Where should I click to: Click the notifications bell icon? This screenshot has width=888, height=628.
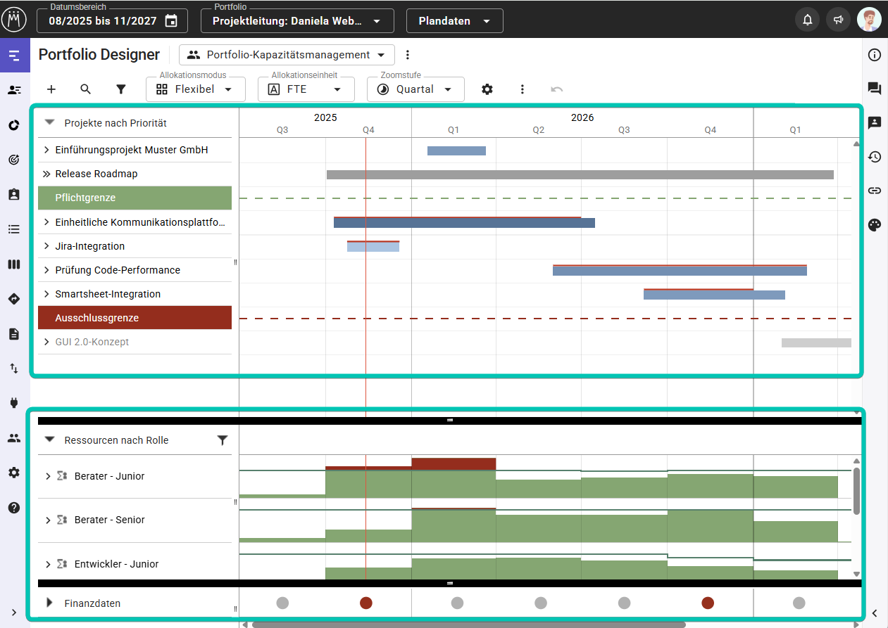tap(807, 20)
